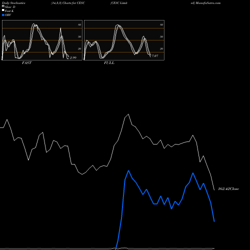Click the 'Charts for CESC' title text
This screenshot has width=250, height=250.
point(73,3)
